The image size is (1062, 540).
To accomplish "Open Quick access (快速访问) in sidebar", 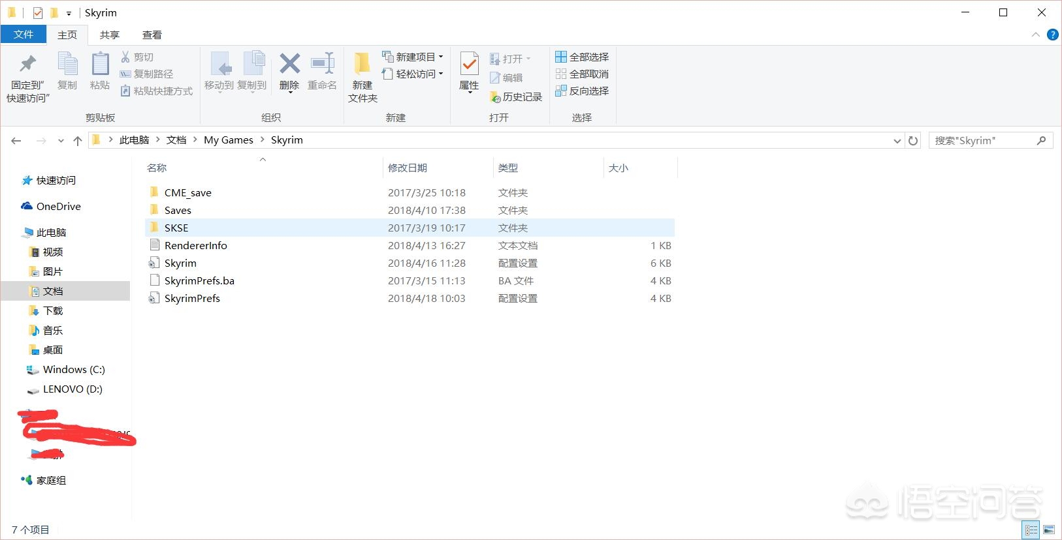I will point(49,180).
